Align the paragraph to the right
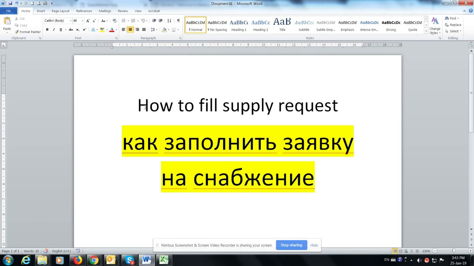Viewport: 474px width, 266px height. pos(137,30)
